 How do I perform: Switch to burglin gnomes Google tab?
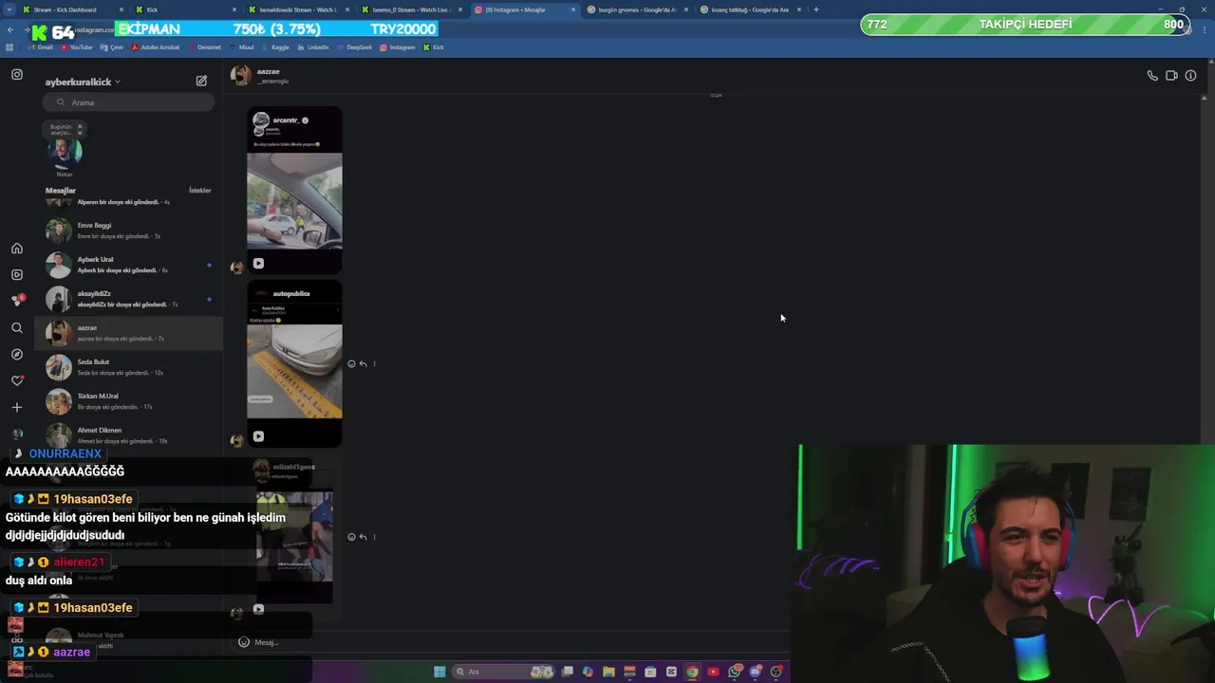point(637,9)
